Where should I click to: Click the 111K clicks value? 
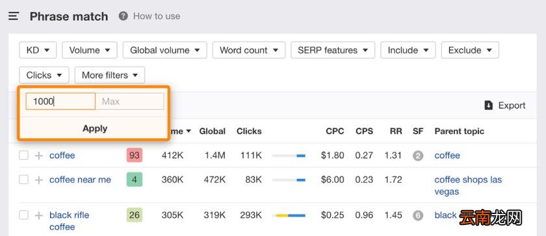[251, 156]
